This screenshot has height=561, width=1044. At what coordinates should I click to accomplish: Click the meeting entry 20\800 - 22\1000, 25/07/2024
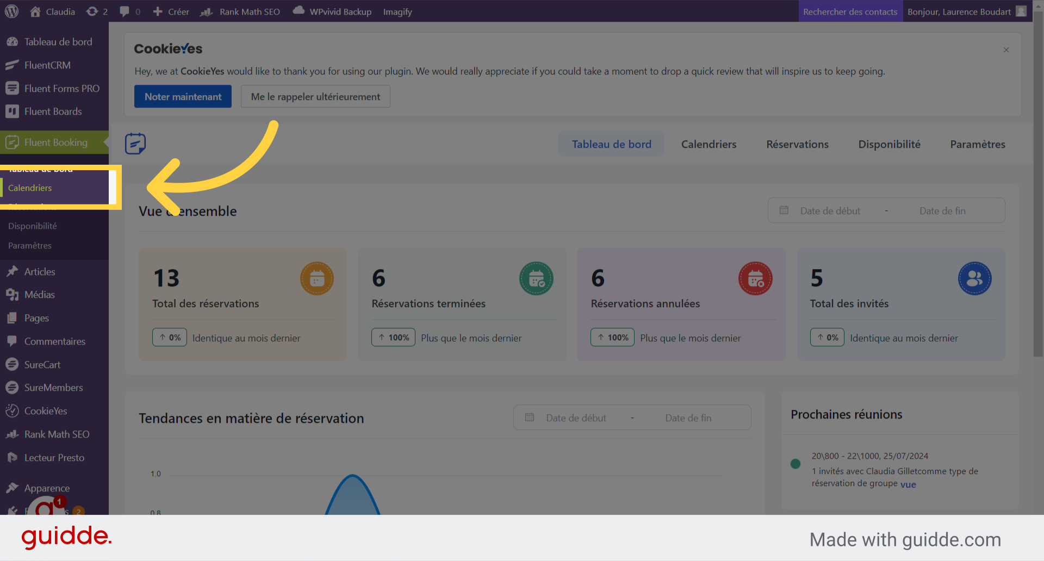pyautogui.click(x=870, y=456)
